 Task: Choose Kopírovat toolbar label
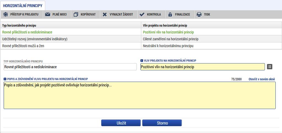click(88, 15)
